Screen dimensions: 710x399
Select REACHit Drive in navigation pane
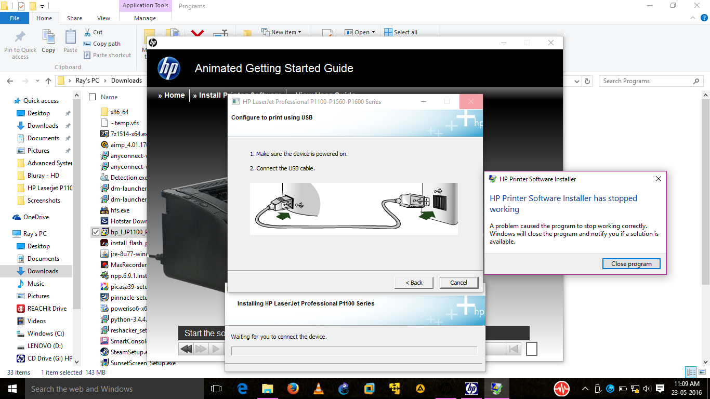point(47,309)
